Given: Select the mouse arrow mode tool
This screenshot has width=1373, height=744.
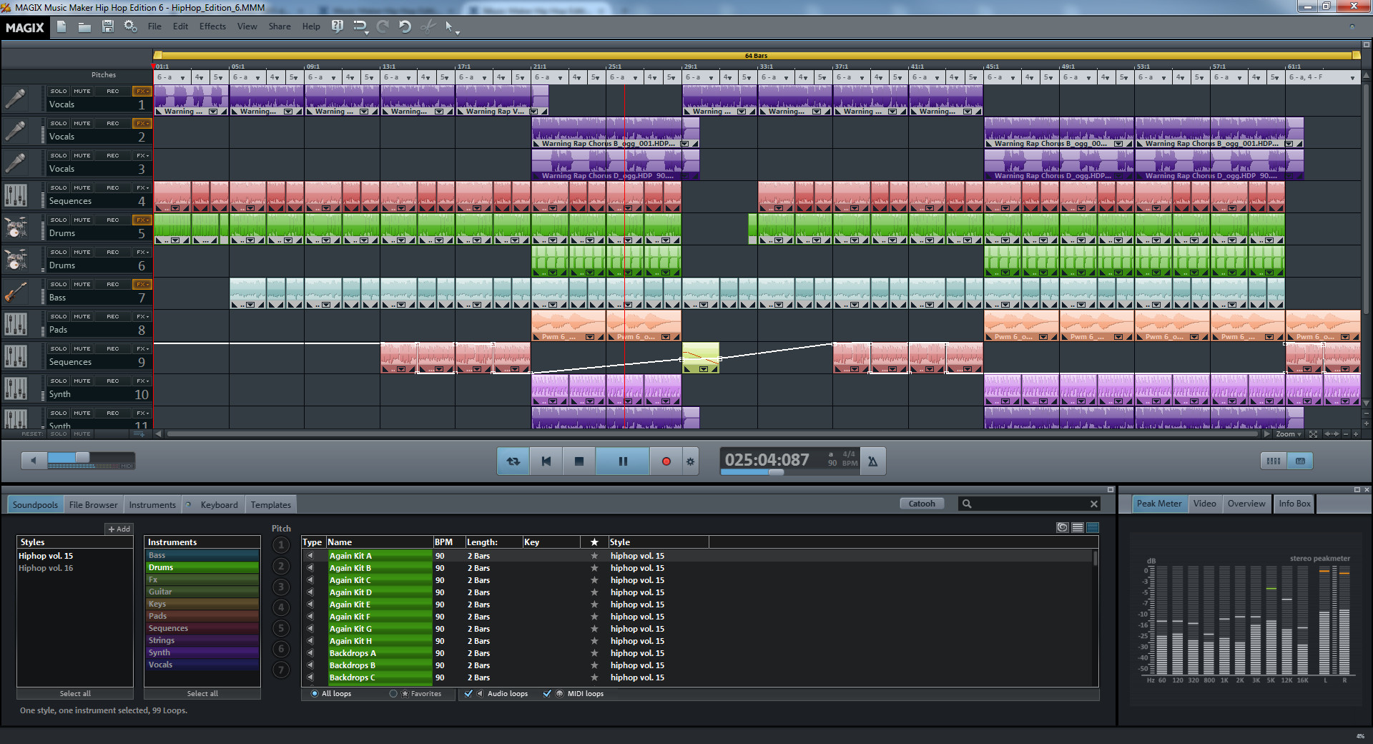Looking at the screenshot, I should pyautogui.click(x=451, y=26).
